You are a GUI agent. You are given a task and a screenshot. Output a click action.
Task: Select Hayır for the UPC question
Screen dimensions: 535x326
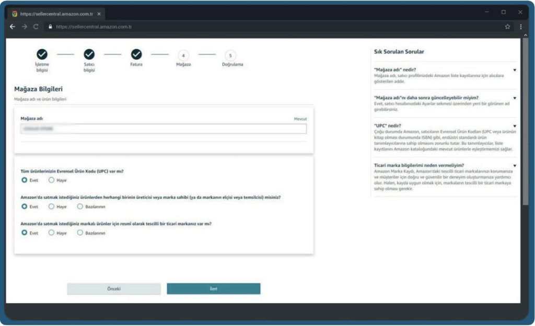coord(51,180)
